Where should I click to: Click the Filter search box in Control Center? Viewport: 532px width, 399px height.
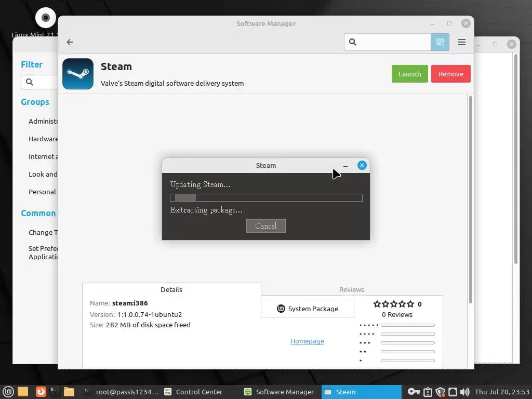pos(39,82)
